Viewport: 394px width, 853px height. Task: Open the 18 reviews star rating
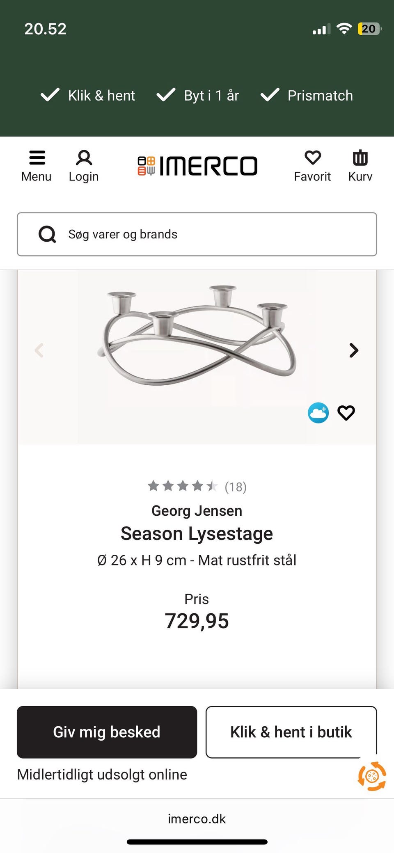click(x=197, y=487)
